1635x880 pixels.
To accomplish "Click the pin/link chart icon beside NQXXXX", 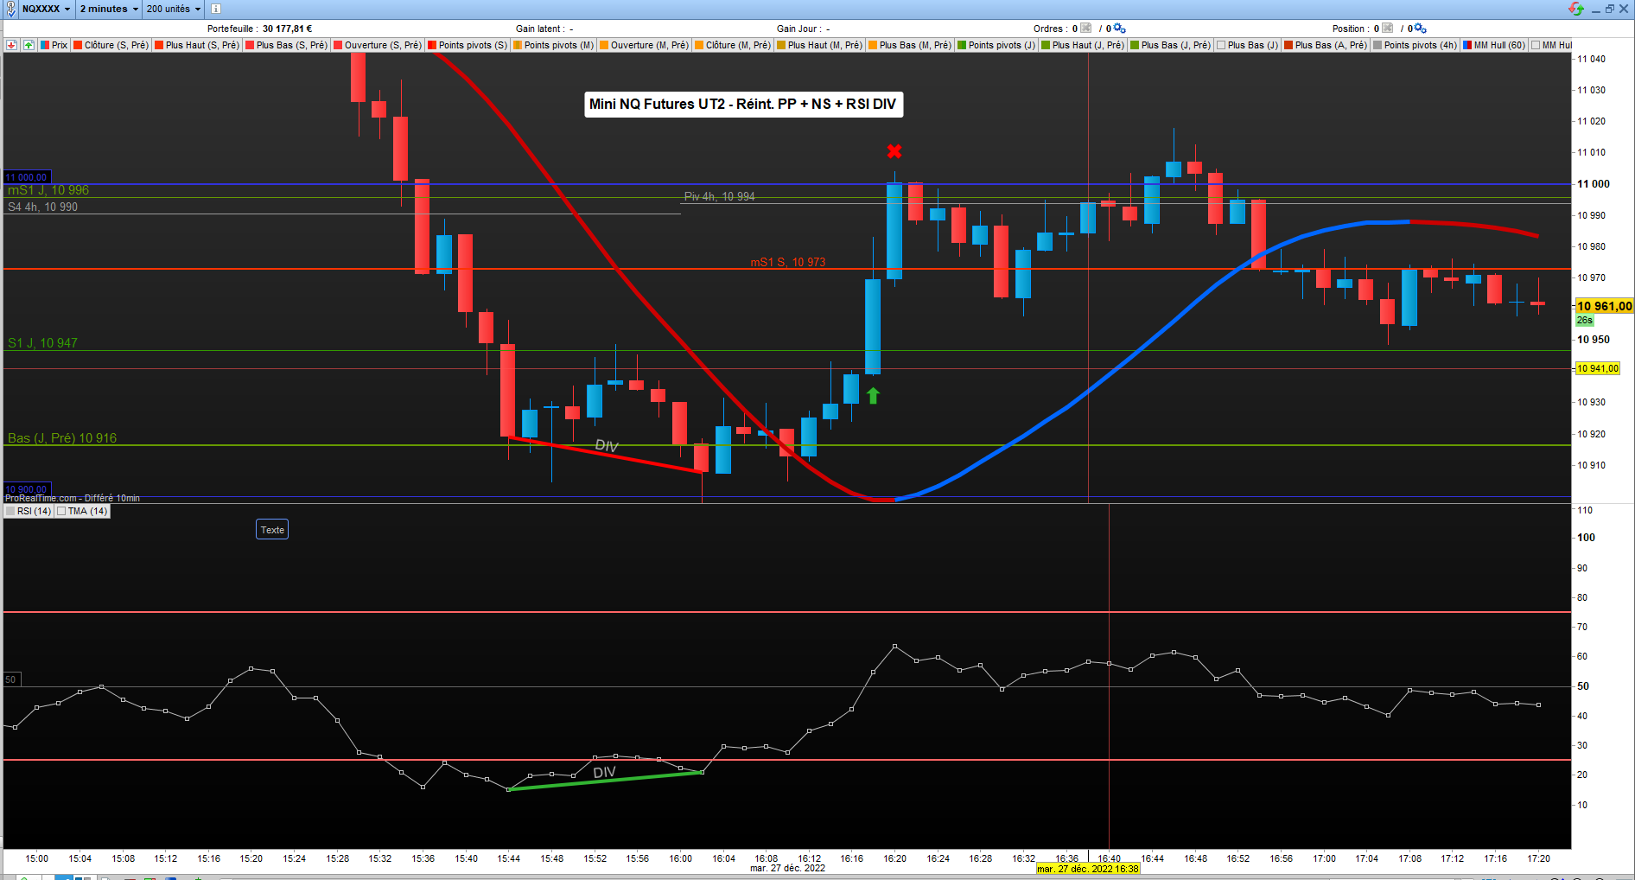I will pyautogui.click(x=10, y=9).
